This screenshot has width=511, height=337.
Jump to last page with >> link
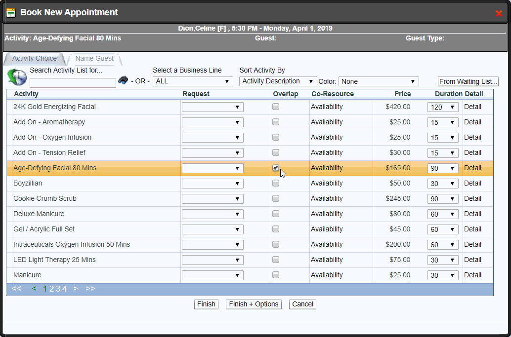(x=90, y=289)
